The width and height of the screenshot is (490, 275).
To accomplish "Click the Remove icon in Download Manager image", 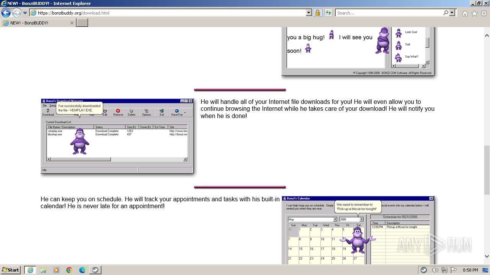I will pos(118,112).
